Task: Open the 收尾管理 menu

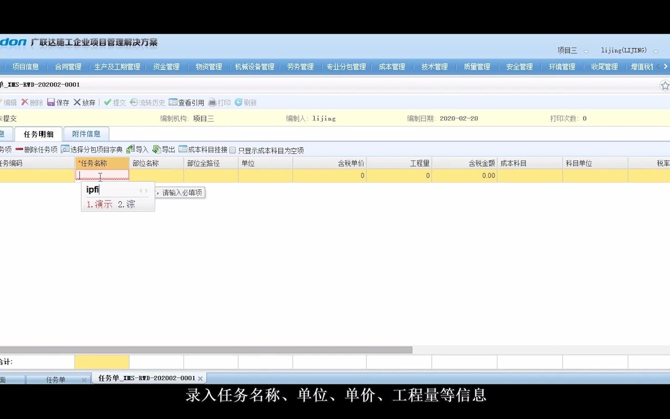Action: [x=604, y=67]
